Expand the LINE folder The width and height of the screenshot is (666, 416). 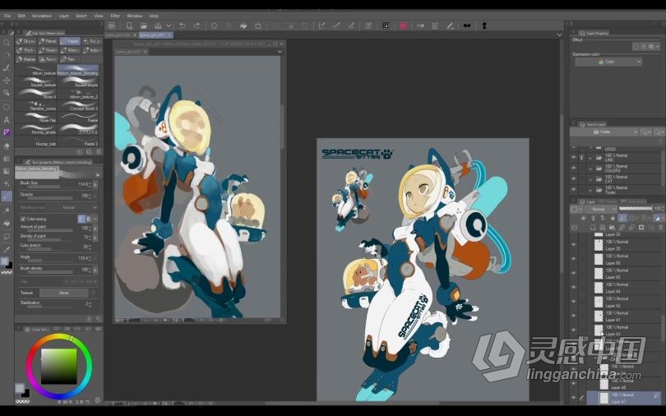click(590, 158)
